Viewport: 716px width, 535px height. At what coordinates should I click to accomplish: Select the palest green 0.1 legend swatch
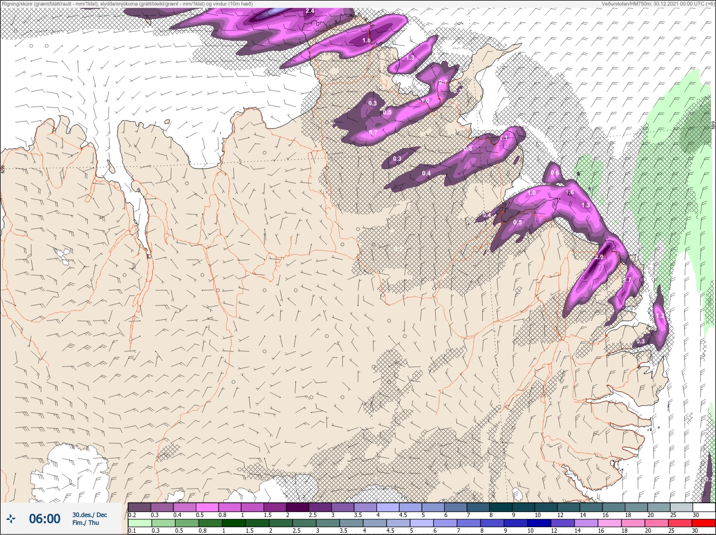tap(140, 523)
